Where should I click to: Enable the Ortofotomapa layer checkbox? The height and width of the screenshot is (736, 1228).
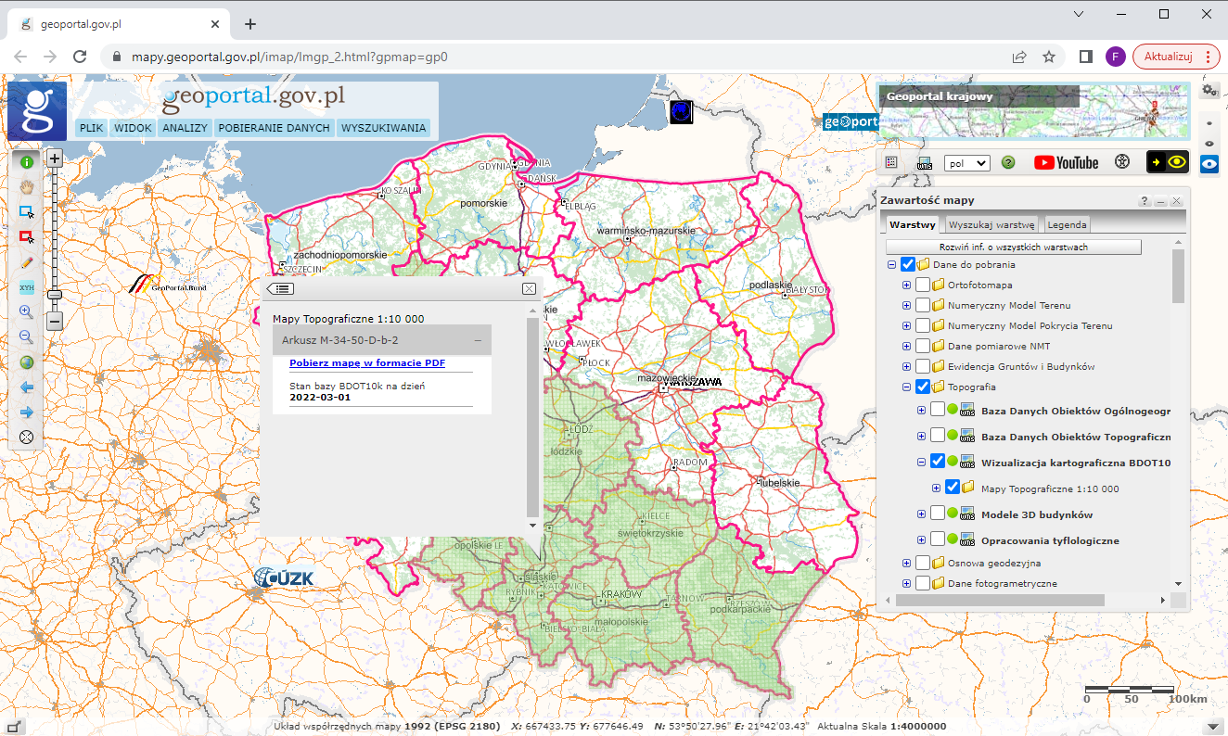tap(923, 286)
